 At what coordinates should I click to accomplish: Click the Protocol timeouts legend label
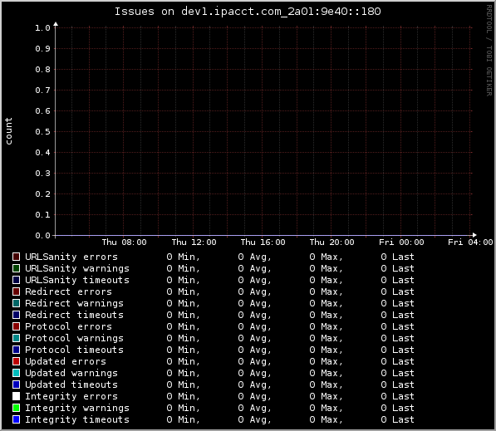[x=74, y=350]
